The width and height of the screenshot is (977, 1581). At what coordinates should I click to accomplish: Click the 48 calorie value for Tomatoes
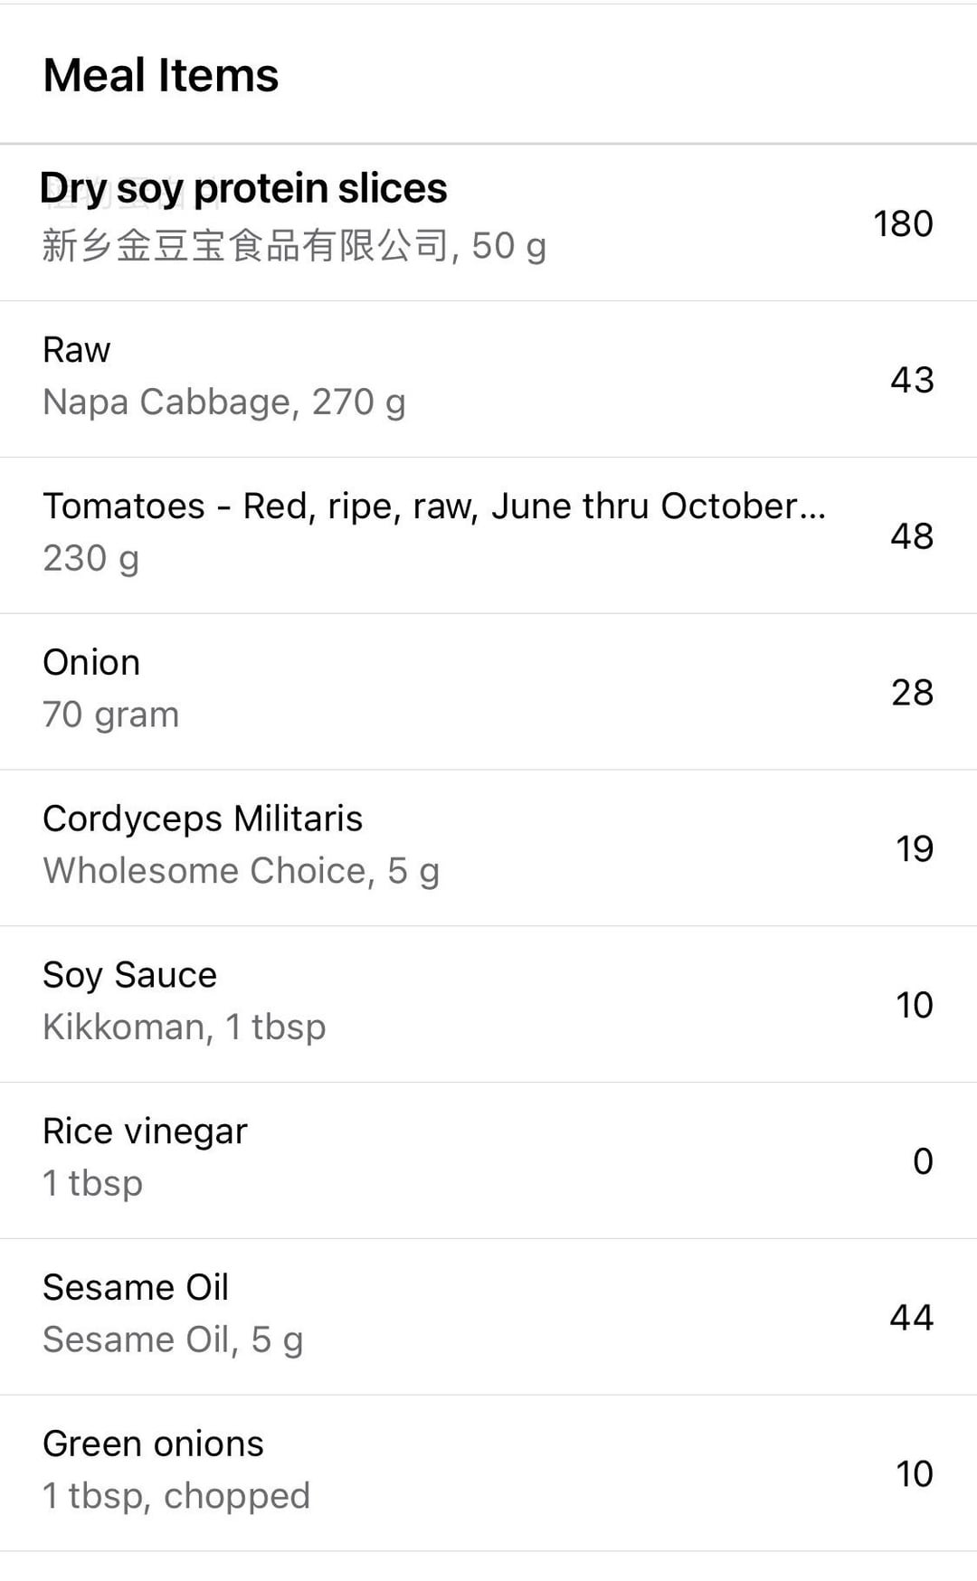[911, 536]
